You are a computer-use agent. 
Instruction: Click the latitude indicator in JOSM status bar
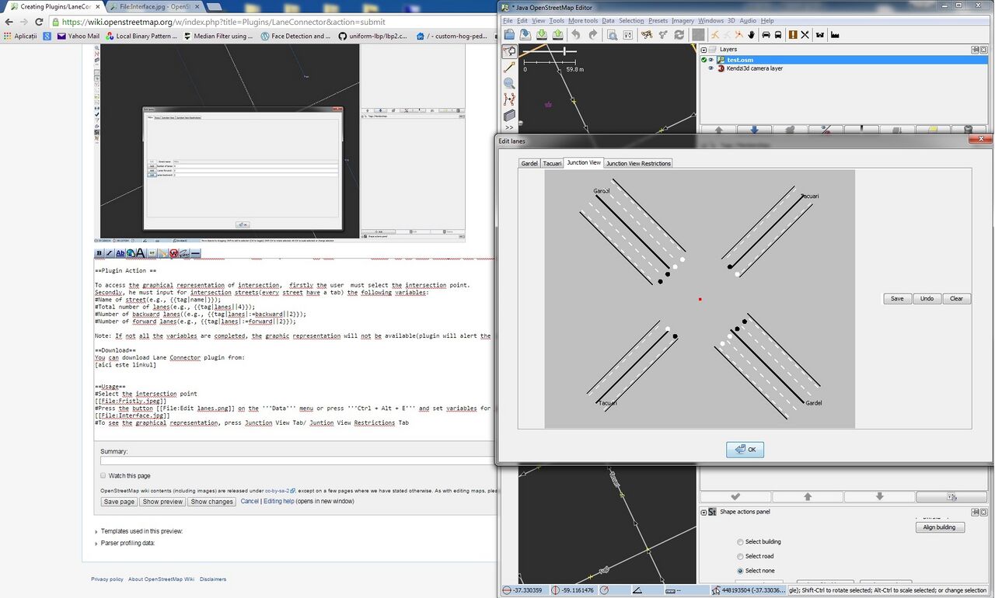(x=526, y=590)
